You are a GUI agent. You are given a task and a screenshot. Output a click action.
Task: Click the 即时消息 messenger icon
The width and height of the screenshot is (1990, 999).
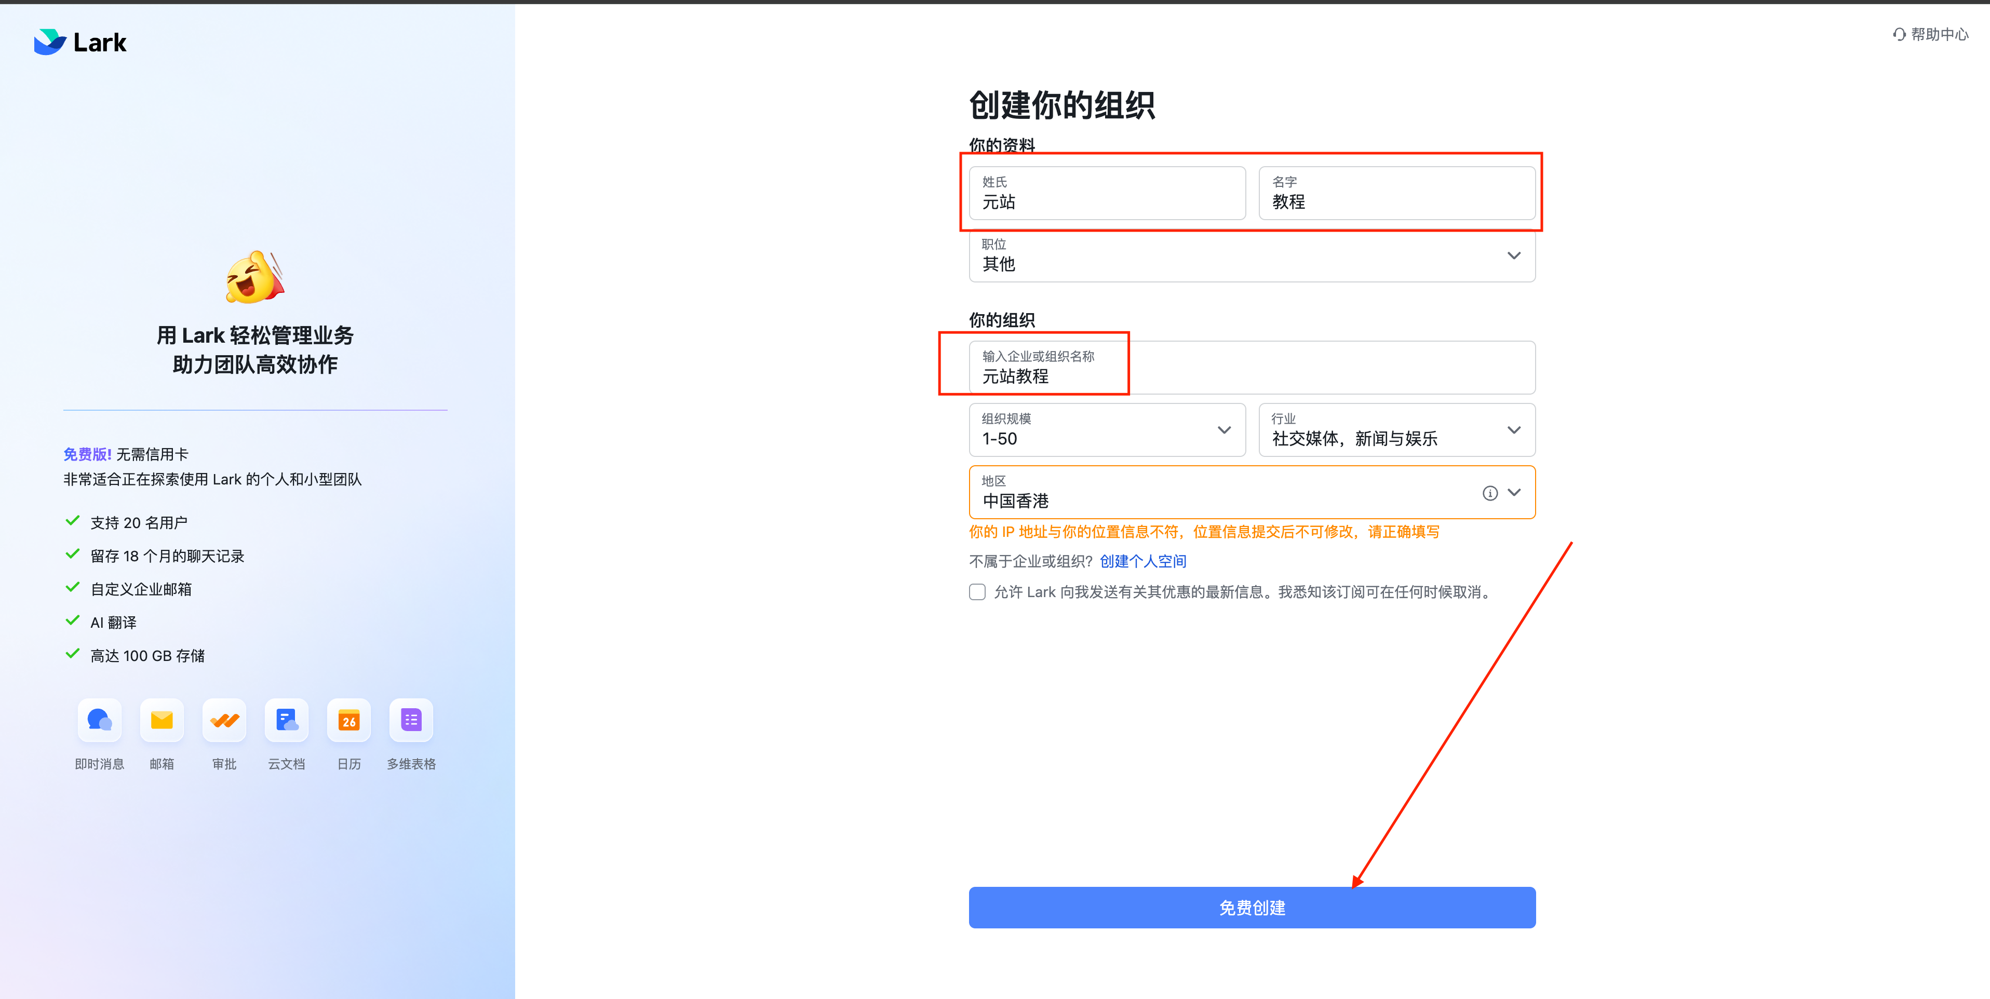100,720
